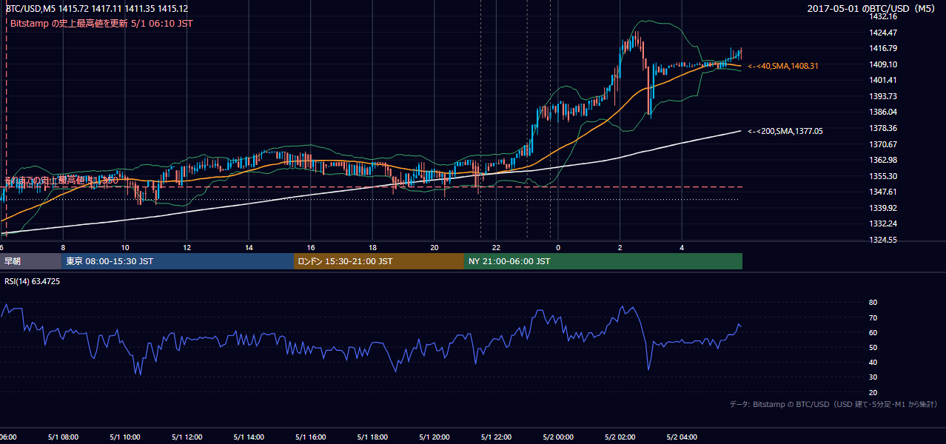
Task: Click hour tick 16 under price chart
Action: [x=311, y=248]
